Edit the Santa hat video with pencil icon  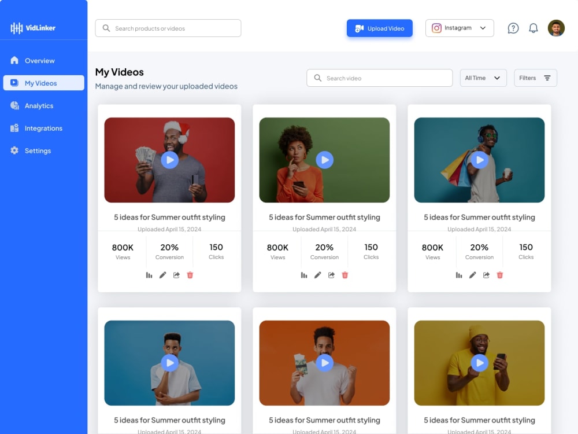click(162, 275)
